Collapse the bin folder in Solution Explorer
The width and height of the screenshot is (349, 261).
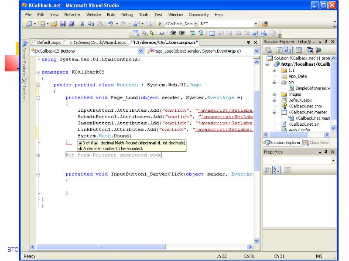click(x=274, y=82)
